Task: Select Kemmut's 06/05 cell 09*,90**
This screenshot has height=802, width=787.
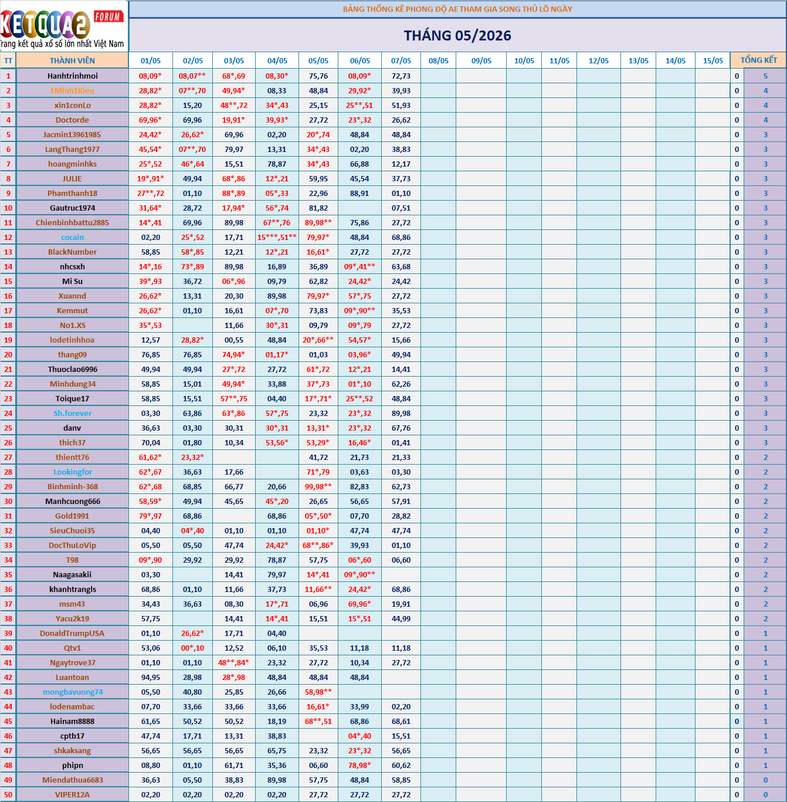Action: [360, 310]
